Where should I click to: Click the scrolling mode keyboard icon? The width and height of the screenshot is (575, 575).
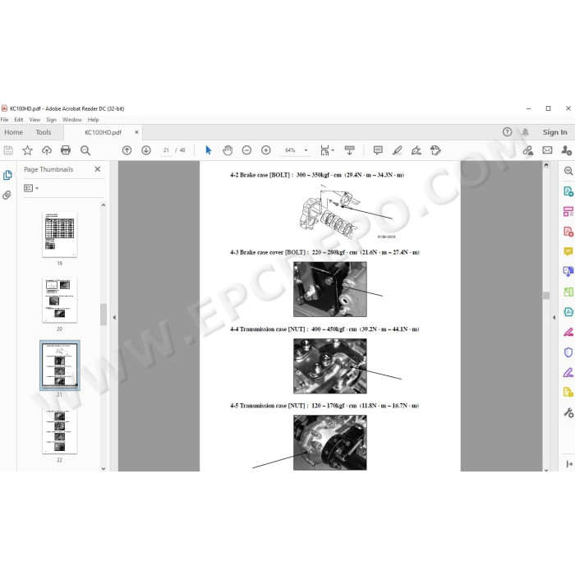pos(349,150)
